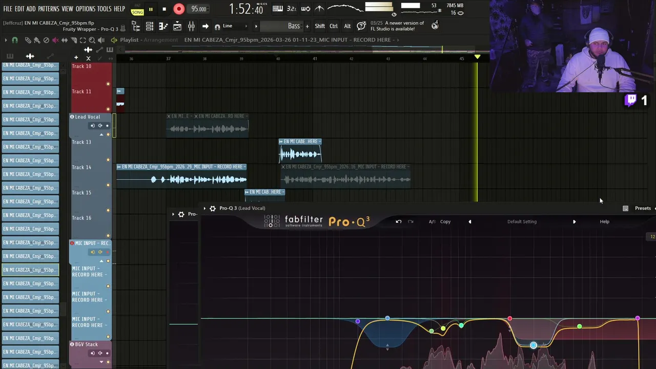This screenshot has height=369, width=656.
Task: Click the Bass pattern selector
Action: (x=281, y=26)
